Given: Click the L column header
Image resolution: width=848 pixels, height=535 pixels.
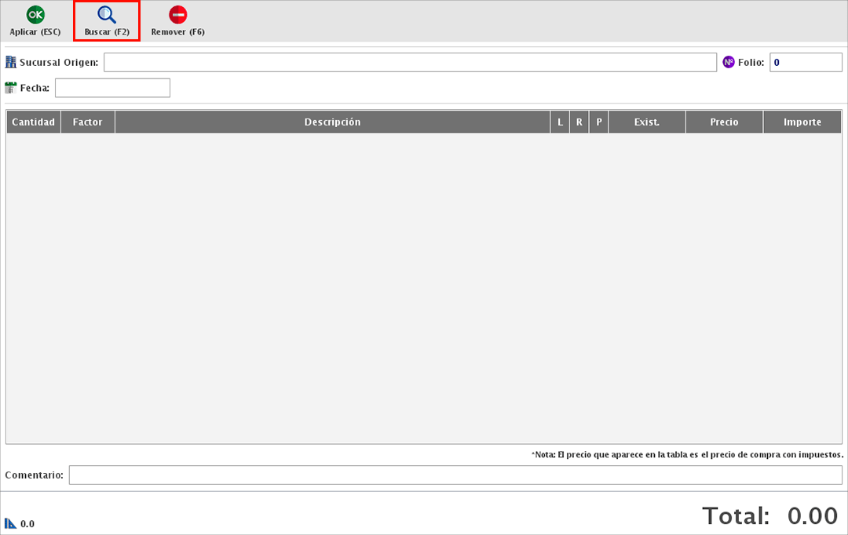Looking at the screenshot, I should [560, 122].
